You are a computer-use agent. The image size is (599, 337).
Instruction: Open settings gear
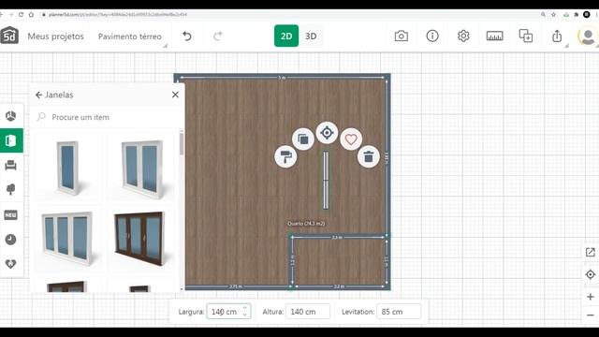pos(463,36)
